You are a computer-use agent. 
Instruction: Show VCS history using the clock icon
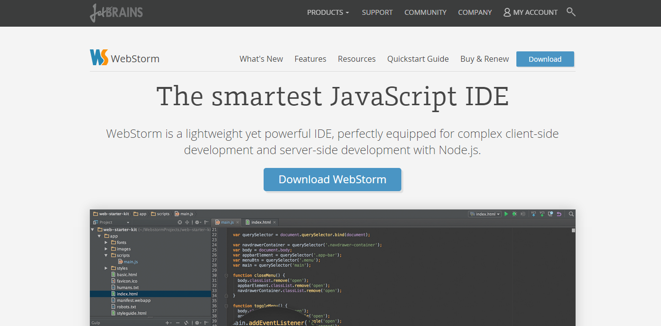[x=550, y=214]
